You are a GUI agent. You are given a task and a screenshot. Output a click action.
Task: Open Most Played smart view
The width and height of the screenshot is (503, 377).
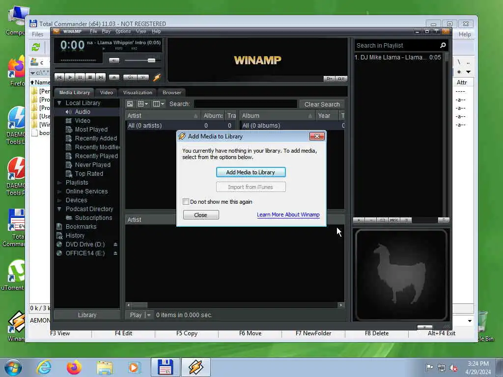(x=91, y=130)
